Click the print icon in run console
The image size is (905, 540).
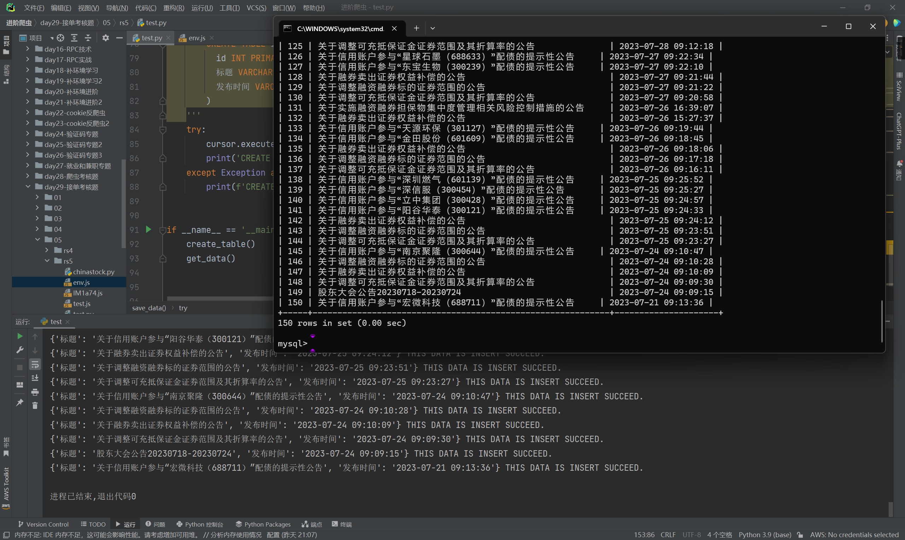[35, 392]
